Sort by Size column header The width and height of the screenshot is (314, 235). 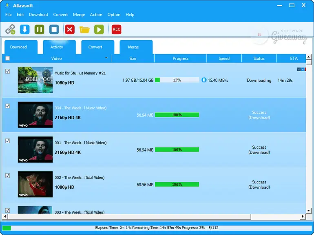tap(133, 59)
